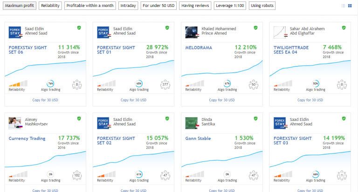Image resolution: width=358 pixels, height=192 pixels.
Task: Click author name Dinda Santika
Action: [208, 122]
